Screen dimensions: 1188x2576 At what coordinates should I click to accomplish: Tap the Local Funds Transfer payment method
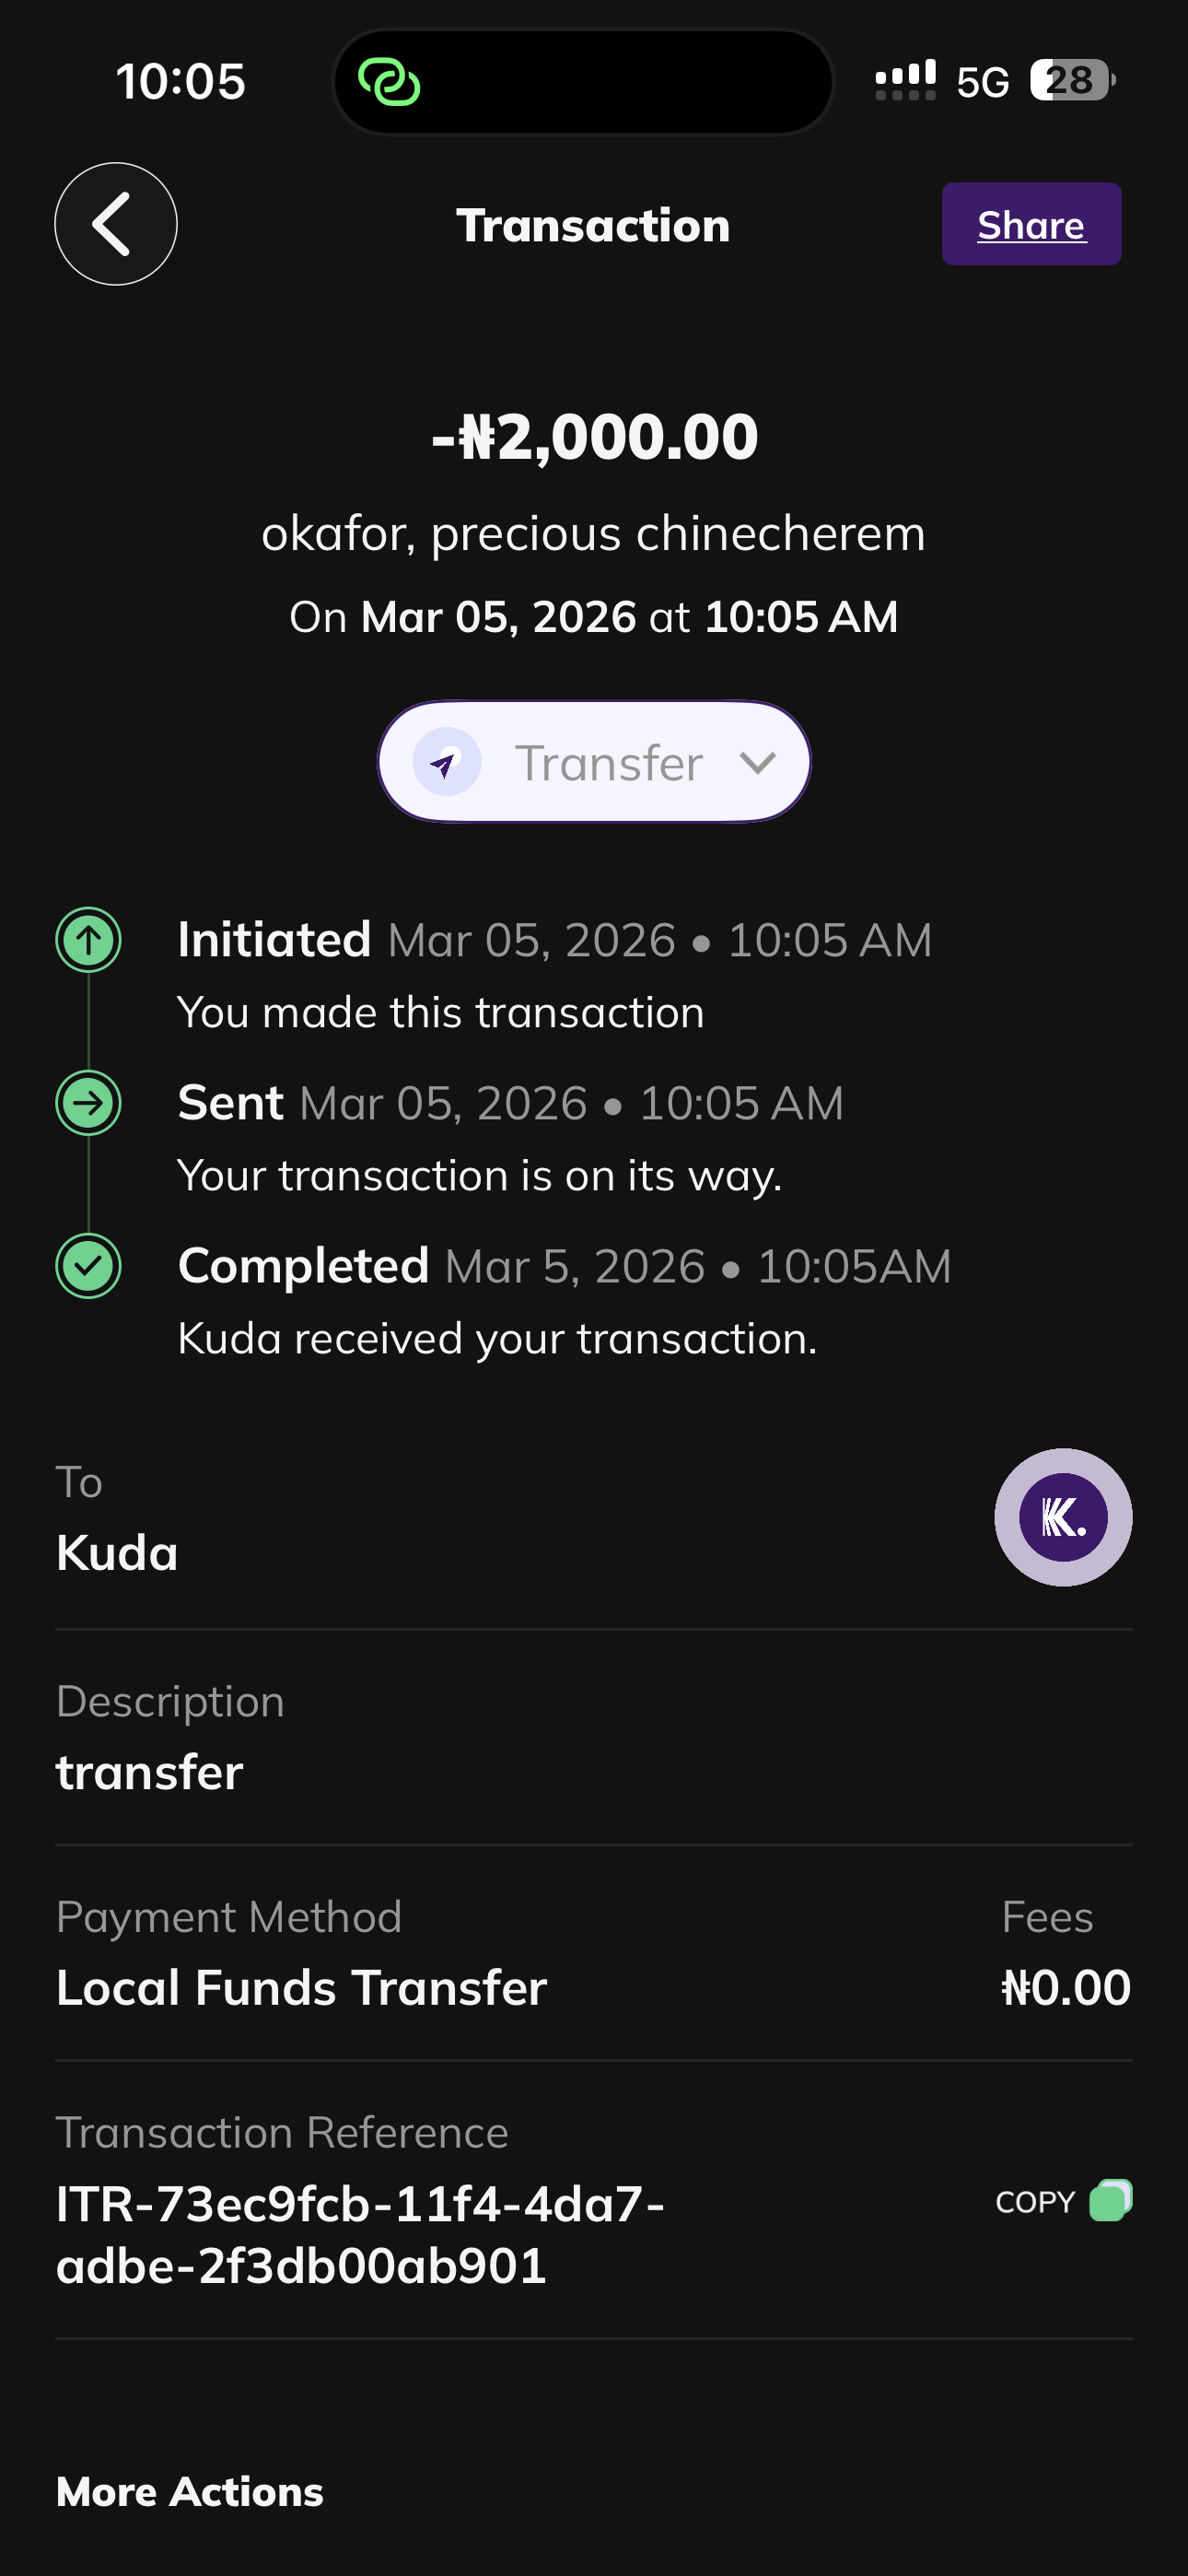[301, 1987]
